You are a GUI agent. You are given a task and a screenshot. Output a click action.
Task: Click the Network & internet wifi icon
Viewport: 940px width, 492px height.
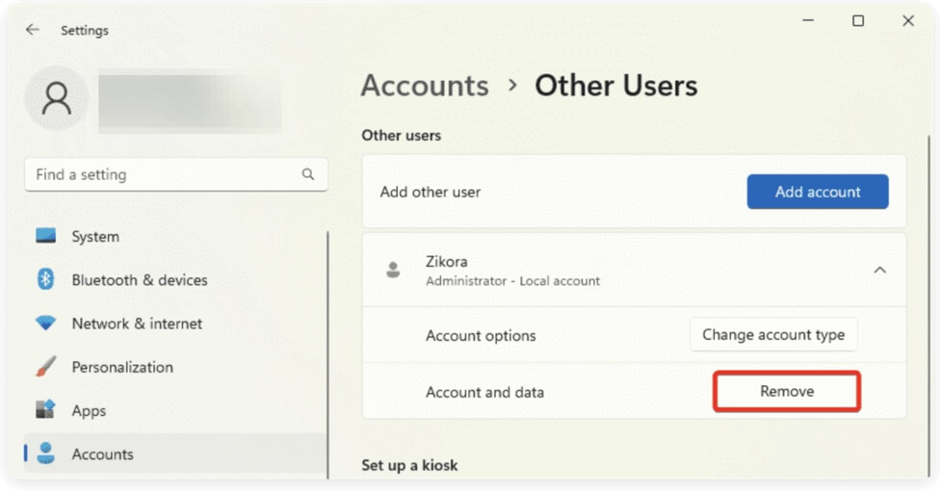(x=45, y=324)
